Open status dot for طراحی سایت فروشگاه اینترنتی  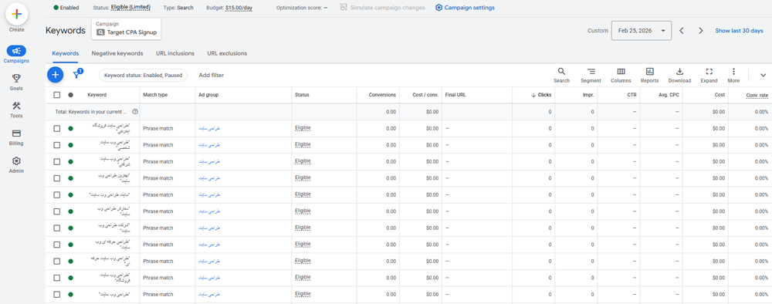click(x=70, y=128)
